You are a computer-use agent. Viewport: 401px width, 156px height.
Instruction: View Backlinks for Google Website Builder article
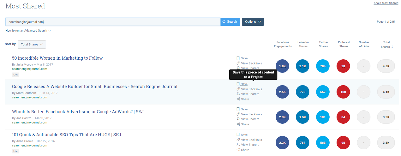click(249, 89)
